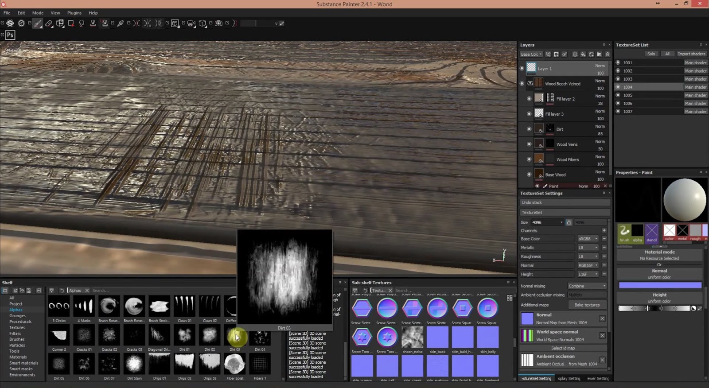Click the Photoshop export icon

coord(10,35)
